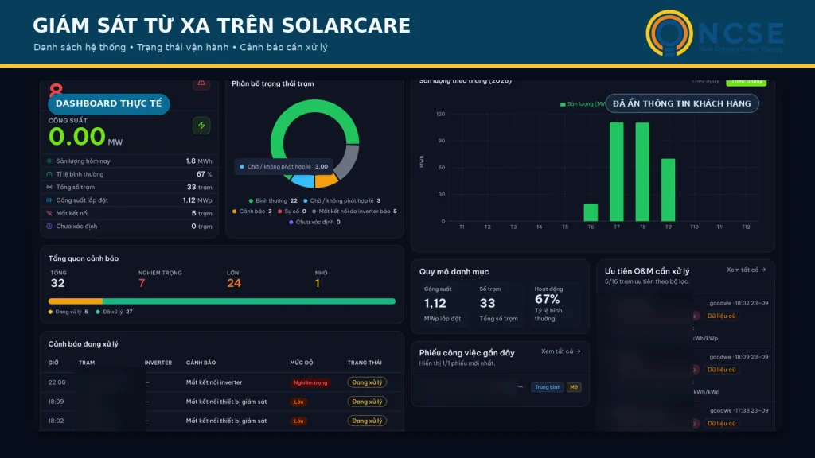
Task: Click the Lớn badge in 18:02 alert row
Action: pyautogui.click(x=298, y=421)
